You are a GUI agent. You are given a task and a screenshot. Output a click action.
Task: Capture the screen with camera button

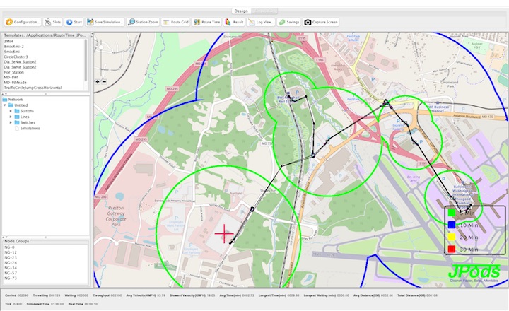(x=322, y=22)
